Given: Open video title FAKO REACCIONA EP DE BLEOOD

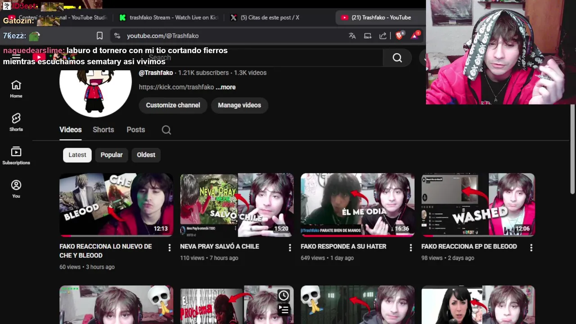Looking at the screenshot, I should 469,247.
